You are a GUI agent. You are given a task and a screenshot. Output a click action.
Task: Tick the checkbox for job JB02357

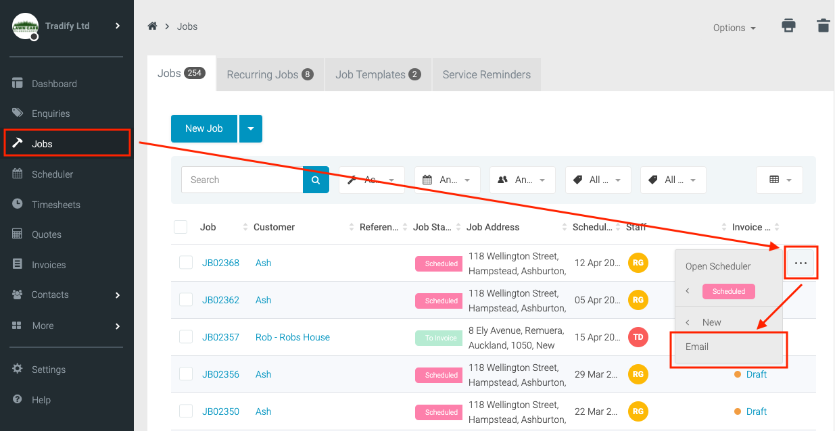pyautogui.click(x=186, y=337)
